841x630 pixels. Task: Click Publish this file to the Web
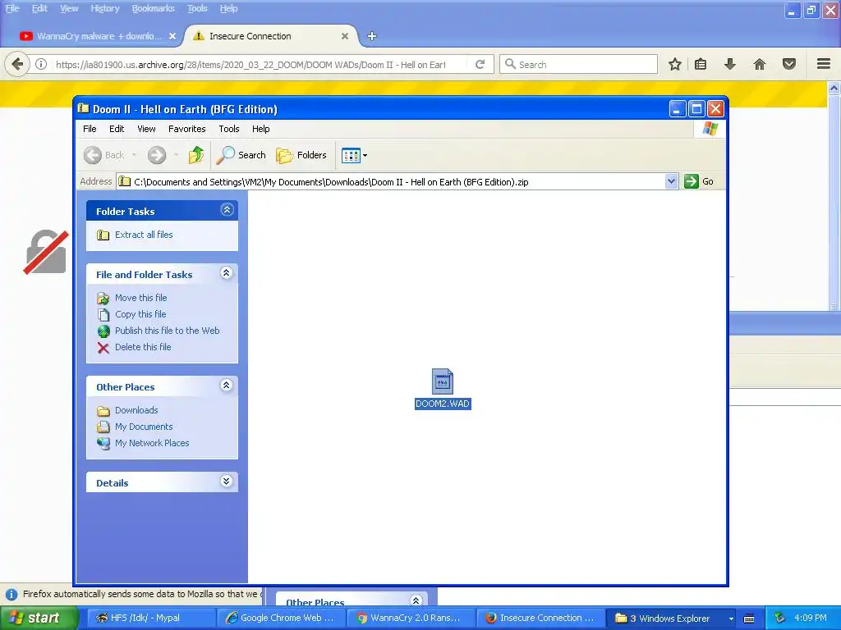[167, 331]
